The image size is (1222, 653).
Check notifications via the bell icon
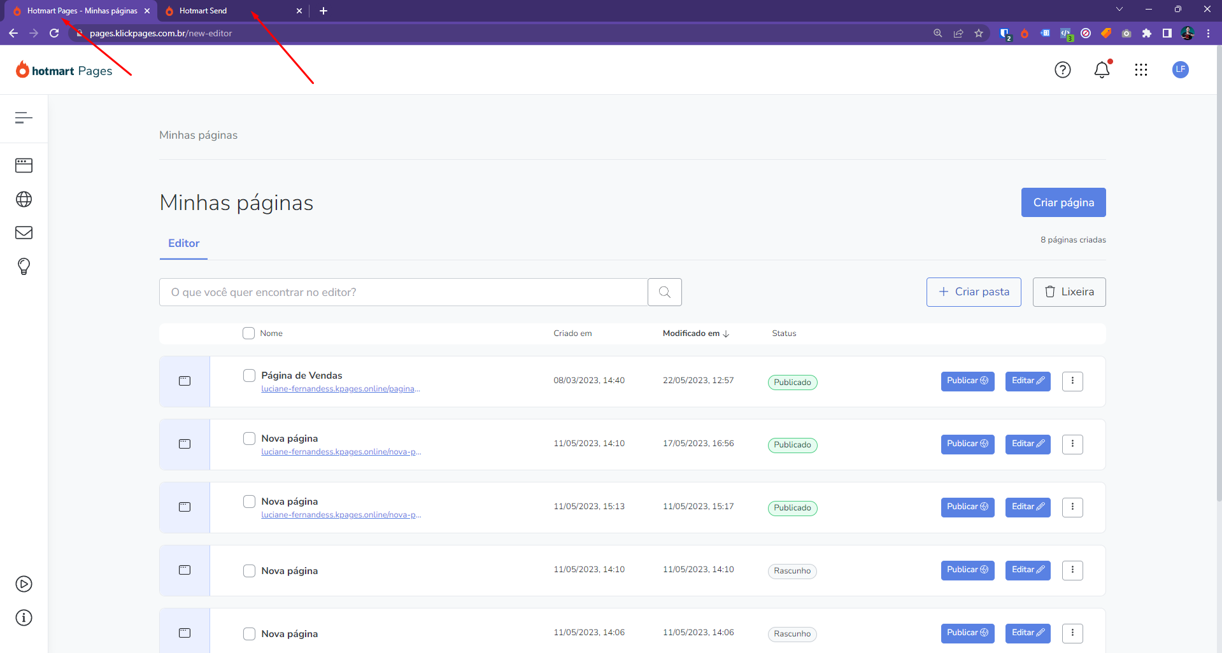click(1102, 70)
